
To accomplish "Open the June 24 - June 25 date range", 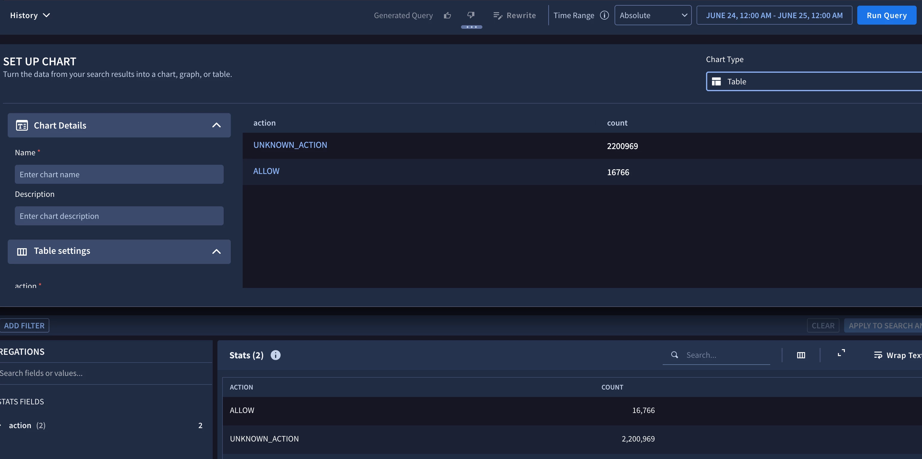I will (x=774, y=15).
